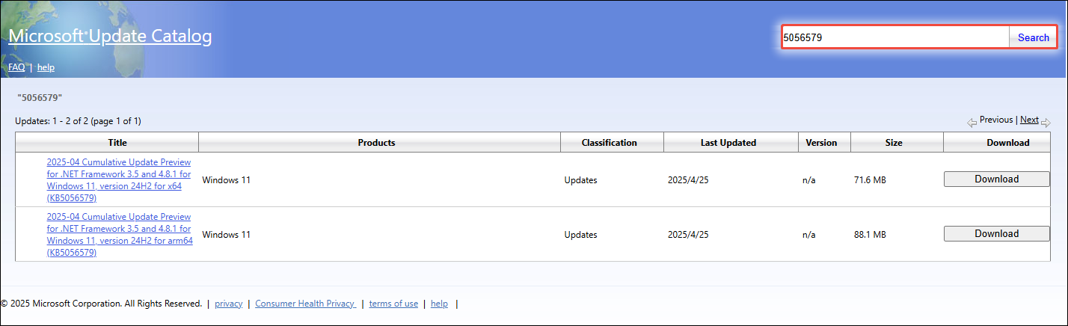
Task: Click the 71.6 MB size value
Action: (870, 180)
